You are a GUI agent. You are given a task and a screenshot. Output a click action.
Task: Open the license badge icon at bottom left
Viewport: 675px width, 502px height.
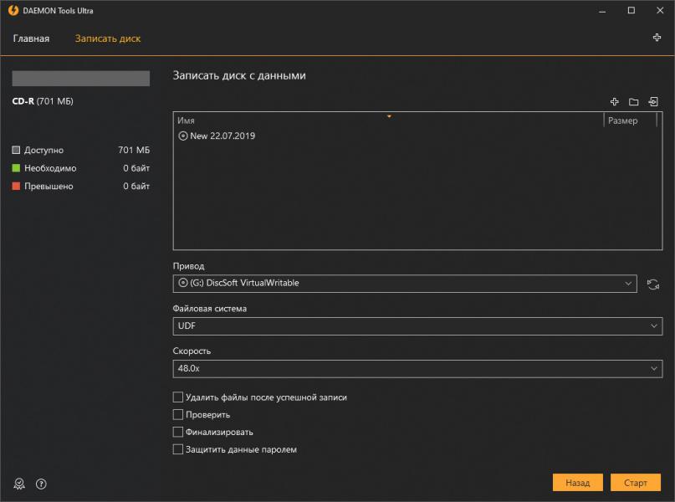[x=20, y=484]
